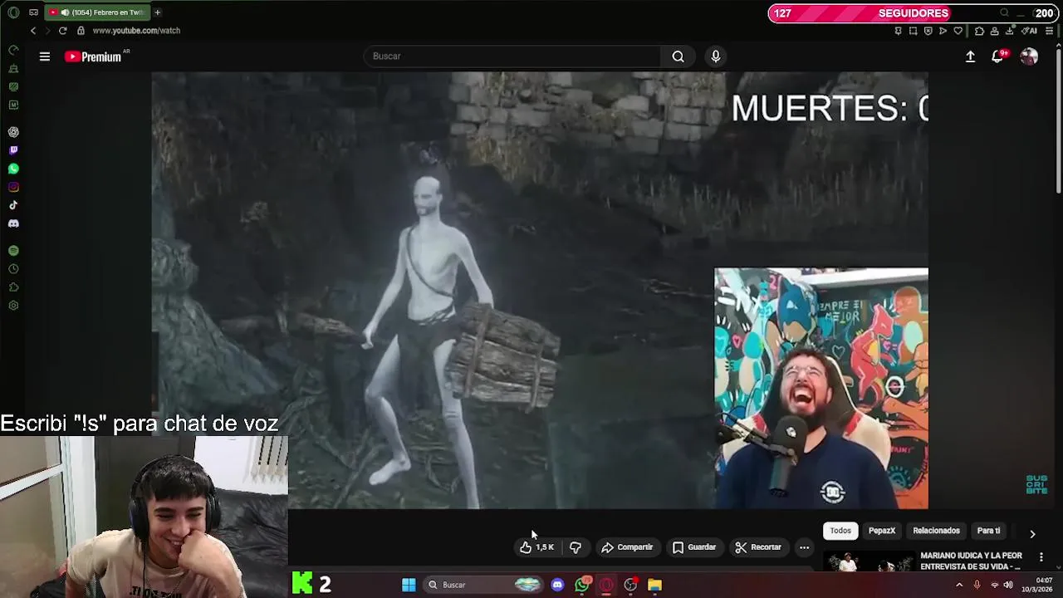Click the page vertical scrollbar

[x=1059, y=120]
